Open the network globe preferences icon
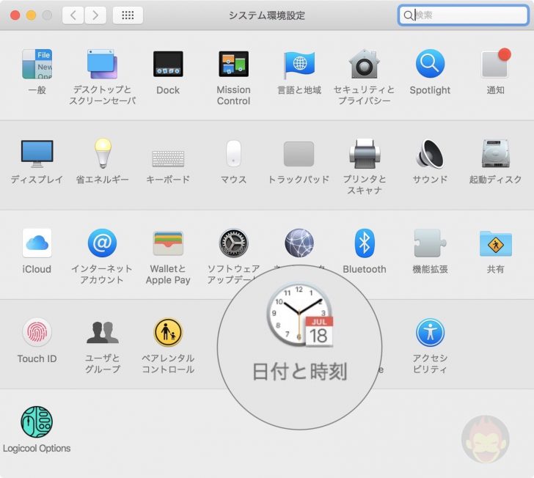Image resolution: width=534 pixels, height=478 pixels. click(x=299, y=243)
